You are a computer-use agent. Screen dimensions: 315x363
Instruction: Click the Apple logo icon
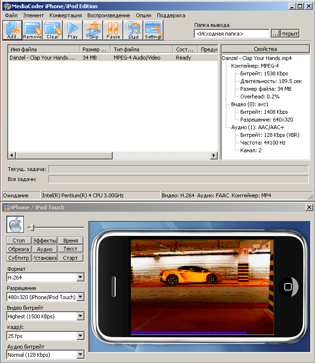point(15,224)
